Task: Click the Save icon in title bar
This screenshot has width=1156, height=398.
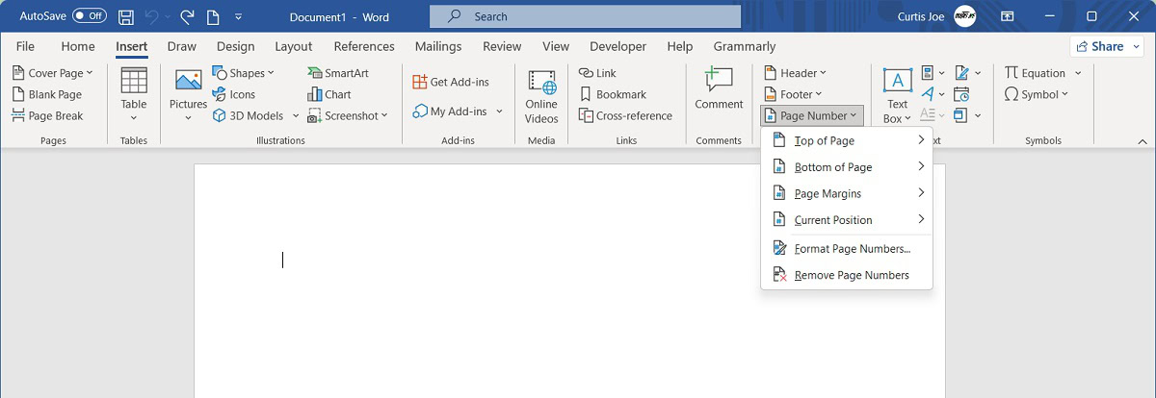Action: pyautogui.click(x=126, y=16)
